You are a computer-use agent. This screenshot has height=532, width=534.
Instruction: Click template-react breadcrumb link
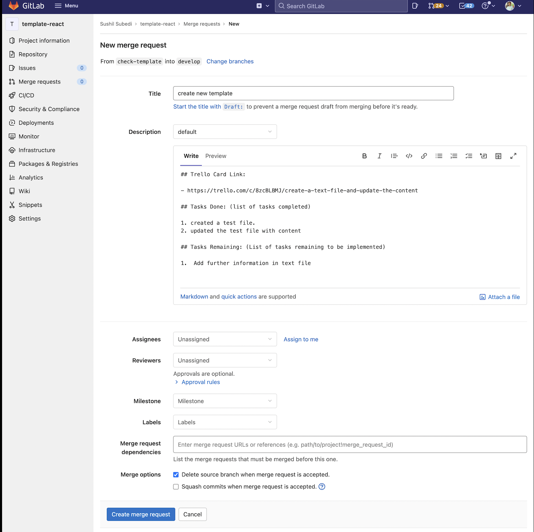(x=158, y=24)
